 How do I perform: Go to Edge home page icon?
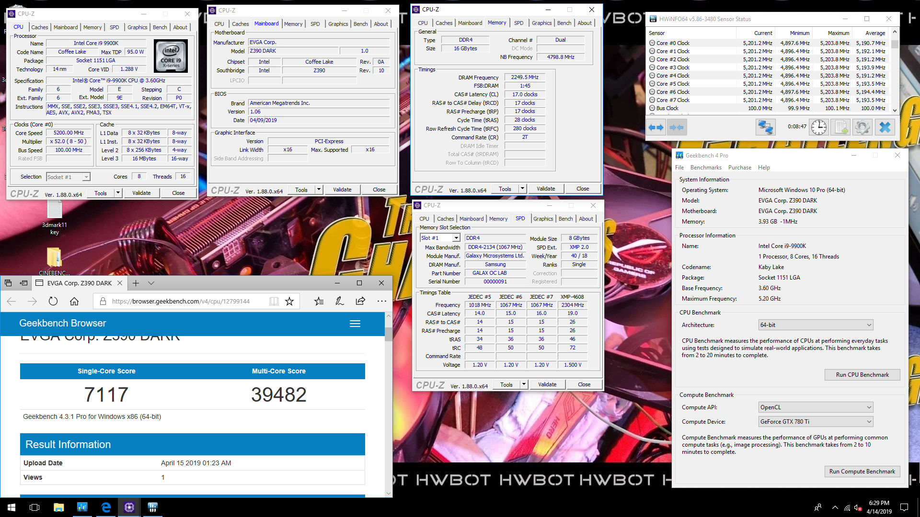click(x=74, y=301)
